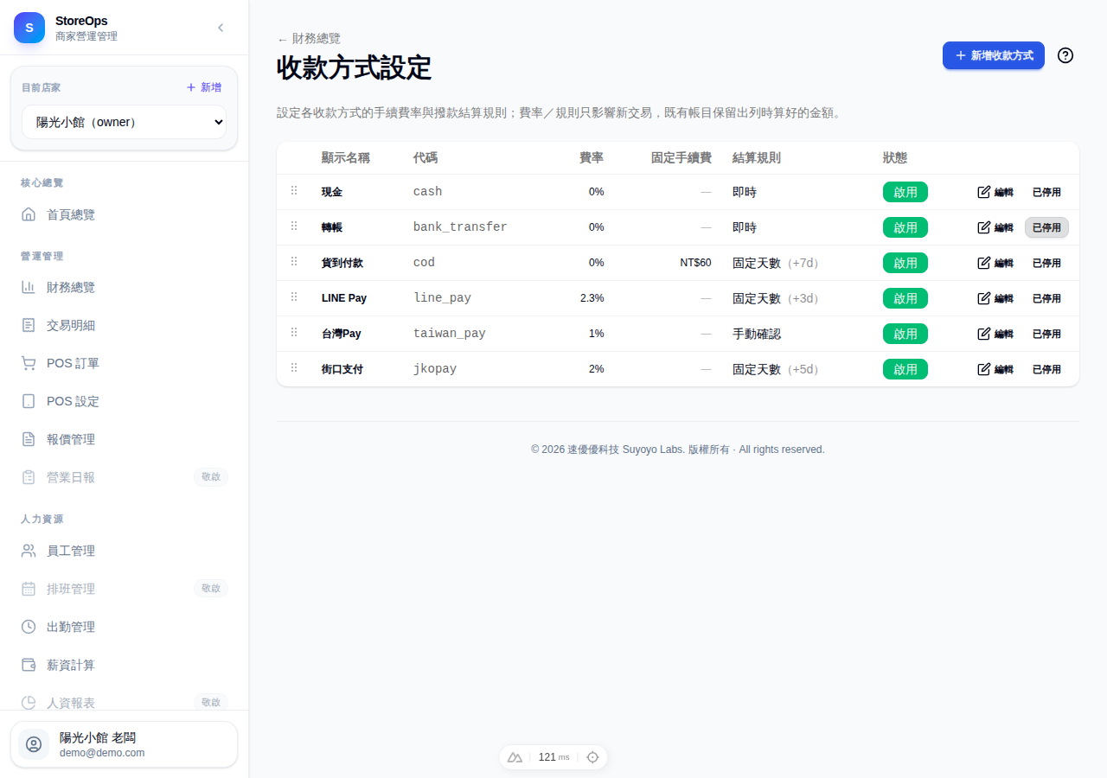Select 排班管理 in the sidebar
This screenshot has width=1107, height=778.
[124, 589]
